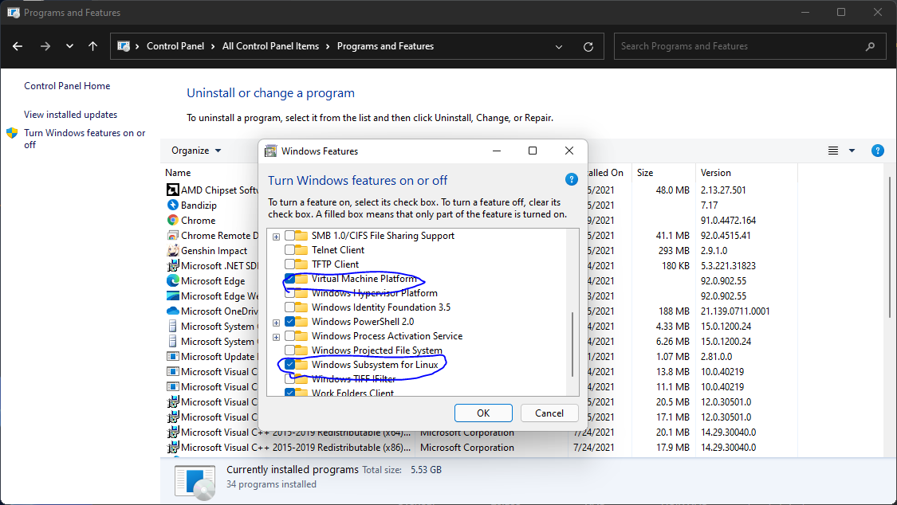This screenshot has width=897, height=505.
Task: Click OK in Windows Features dialog
Action: click(483, 413)
